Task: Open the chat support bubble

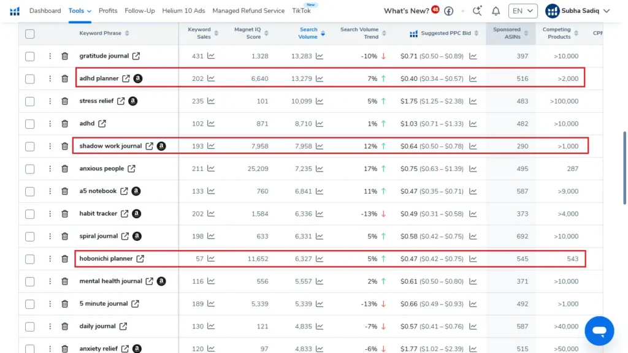Action: [599, 330]
